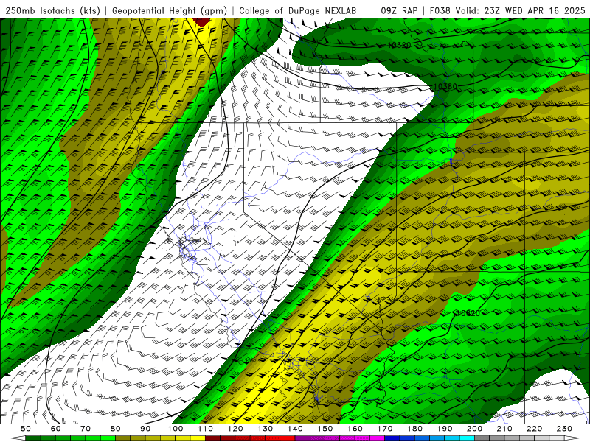Click the 230 value on the legend scale
This screenshot has height=442, width=590.
(564, 429)
